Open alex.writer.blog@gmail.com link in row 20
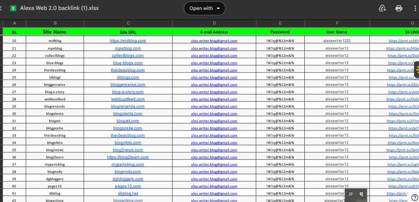419x202 pixels. (214, 41)
